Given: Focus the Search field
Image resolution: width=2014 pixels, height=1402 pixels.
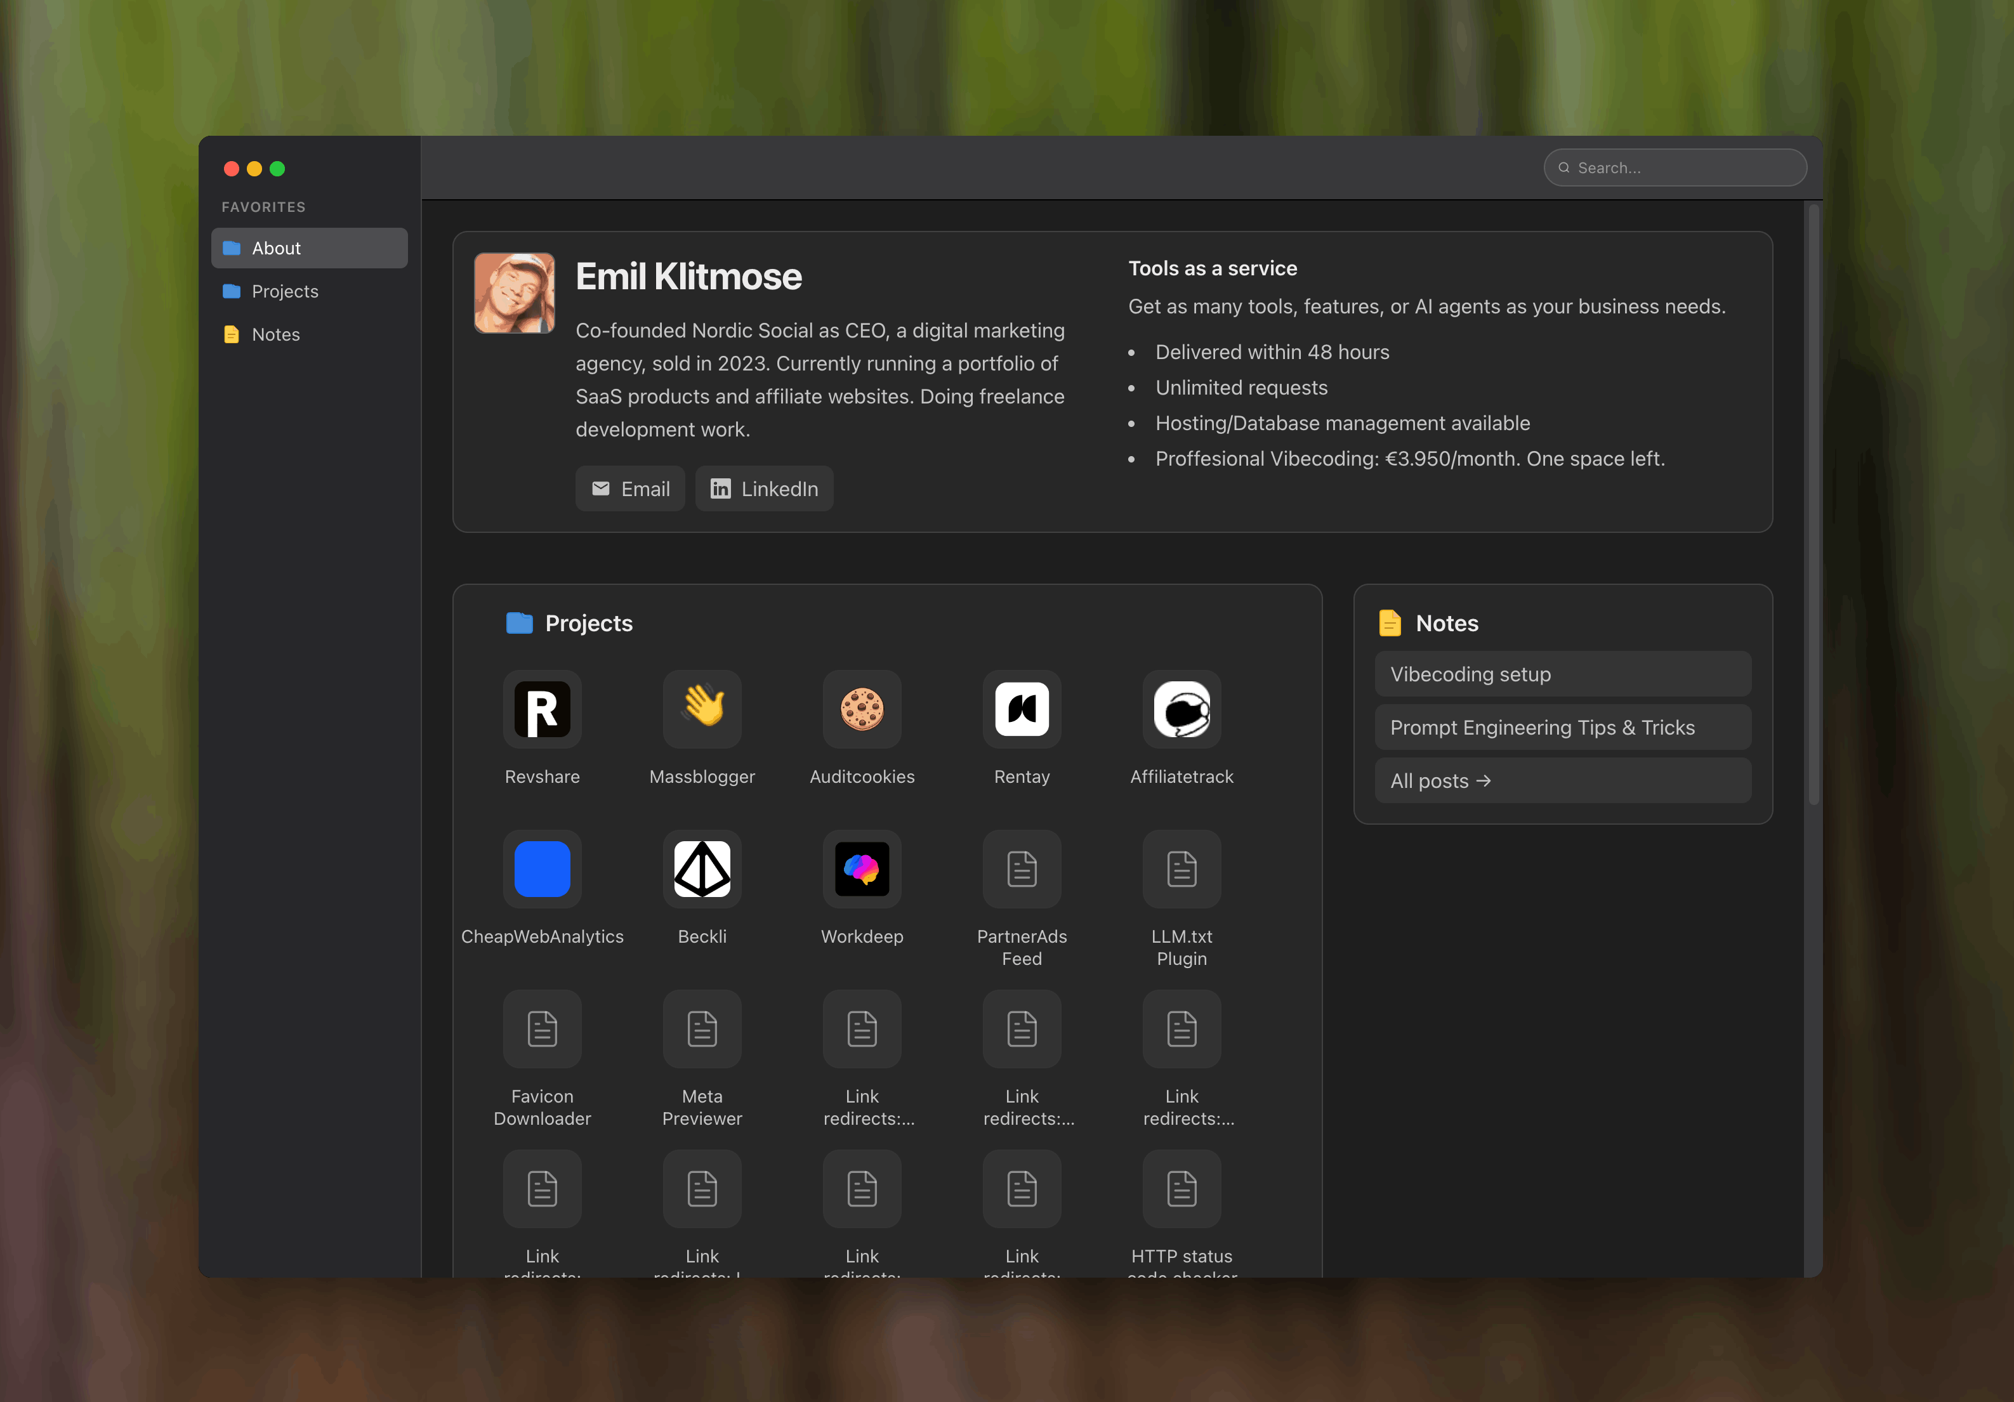Looking at the screenshot, I should coord(1675,167).
